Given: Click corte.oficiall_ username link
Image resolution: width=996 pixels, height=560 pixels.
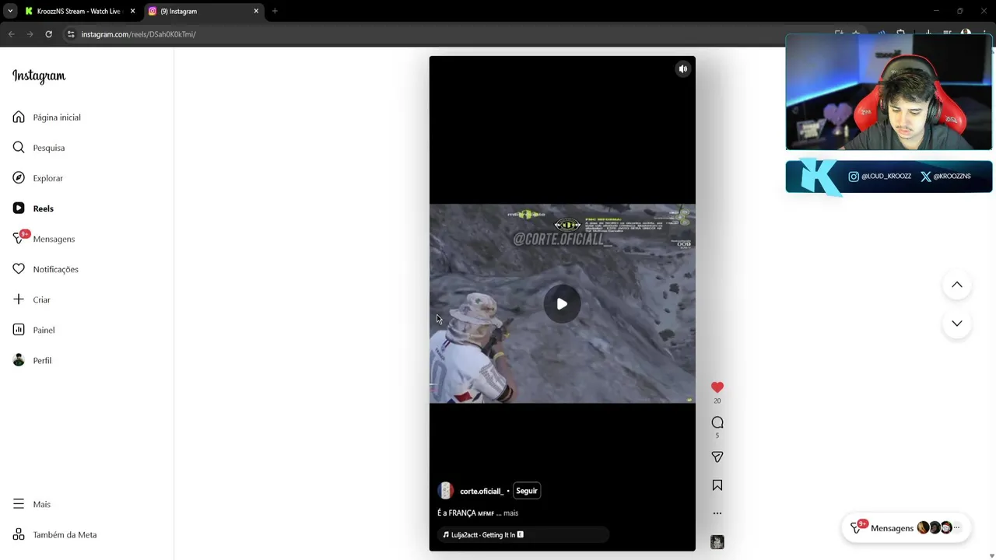Looking at the screenshot, I should coord(482,492).
